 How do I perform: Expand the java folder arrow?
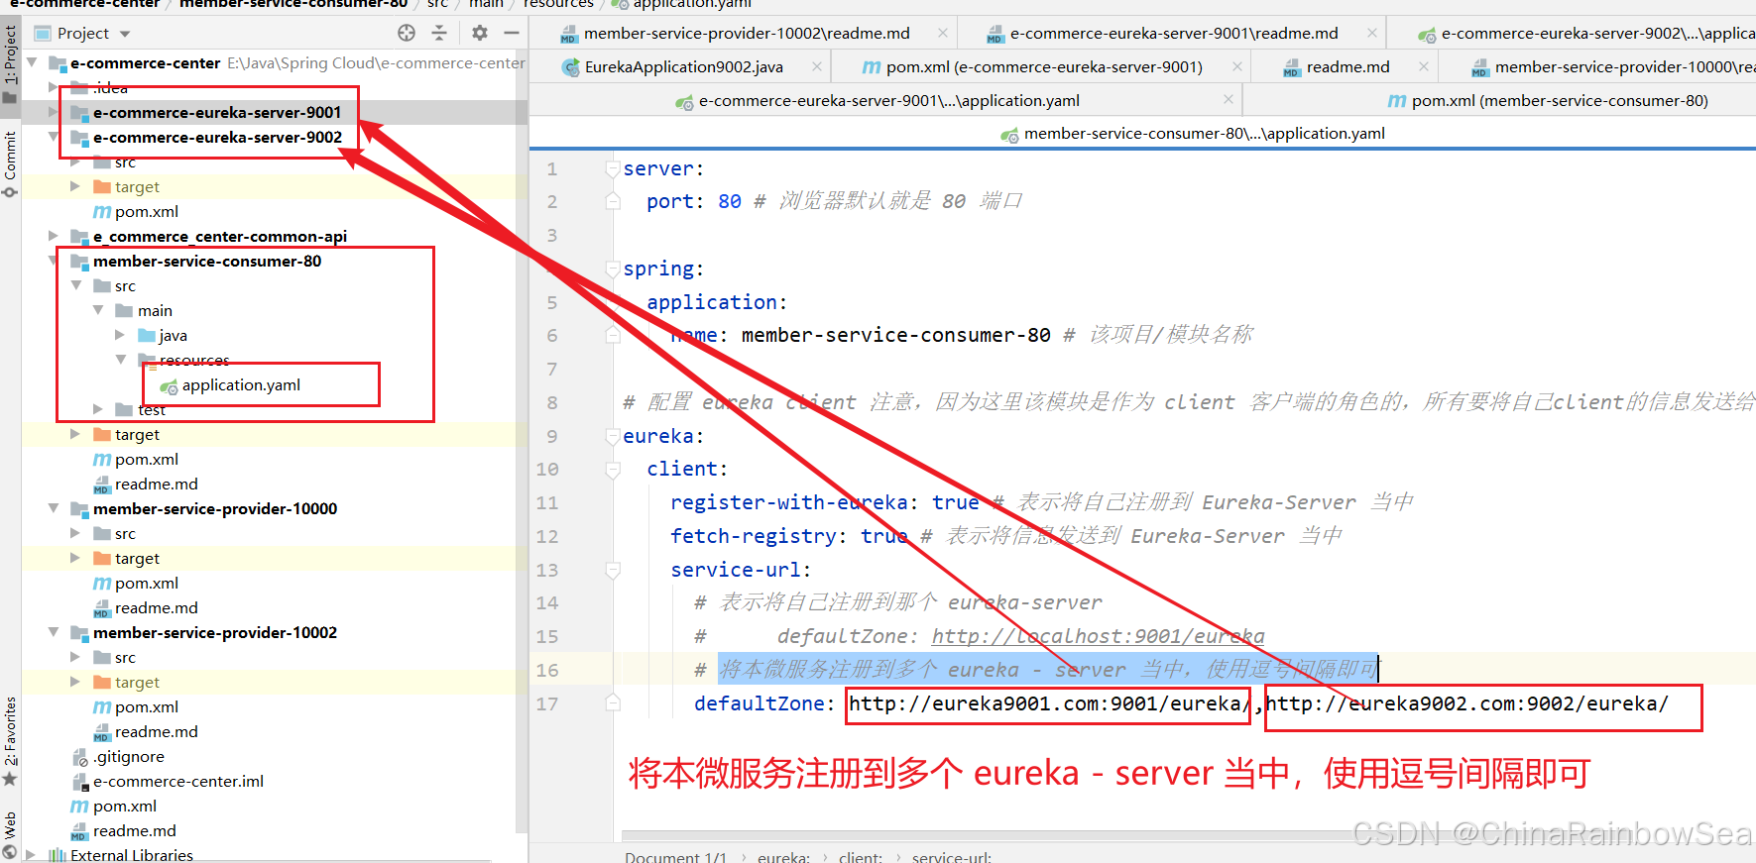[x=120, y=335]
